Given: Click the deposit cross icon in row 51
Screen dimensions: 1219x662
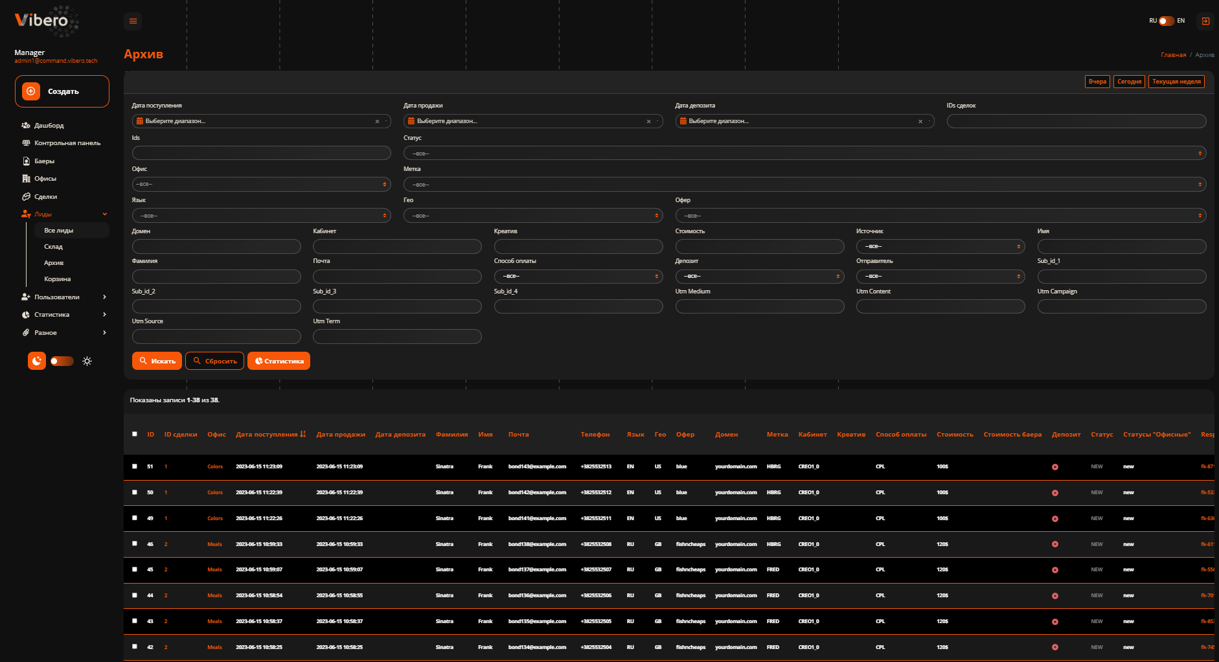Looking at the screenshot, I should 1055,467.
